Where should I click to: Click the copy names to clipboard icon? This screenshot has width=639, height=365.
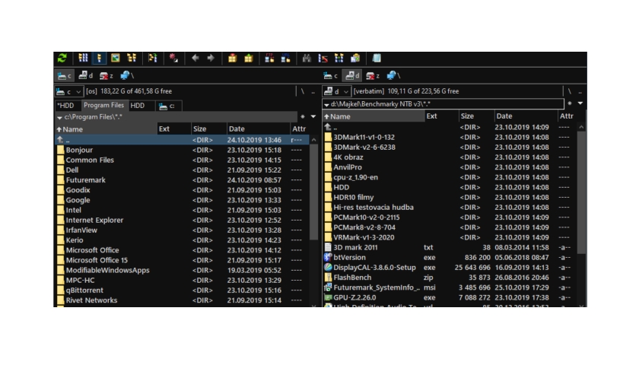point(355,59)
